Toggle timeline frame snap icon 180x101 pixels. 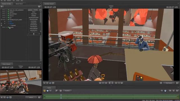tap(165, 91)
